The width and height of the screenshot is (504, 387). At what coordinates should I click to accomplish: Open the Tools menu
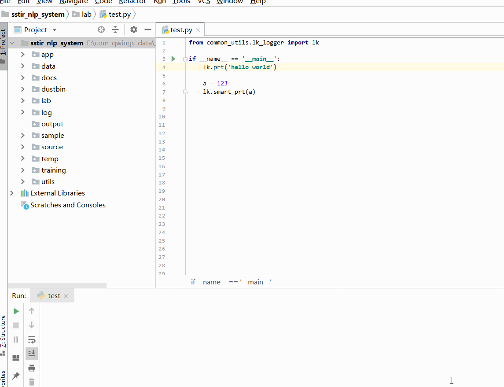(181, 2)
